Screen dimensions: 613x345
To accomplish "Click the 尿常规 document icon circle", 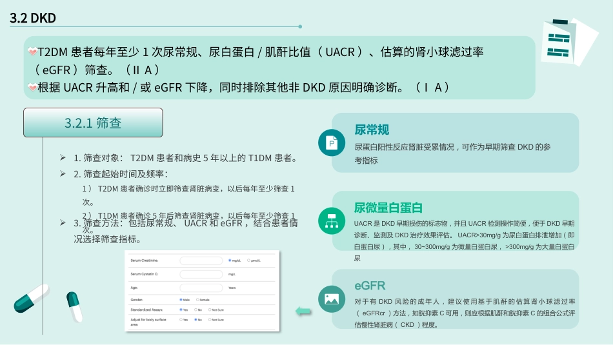I will [332, 143].
